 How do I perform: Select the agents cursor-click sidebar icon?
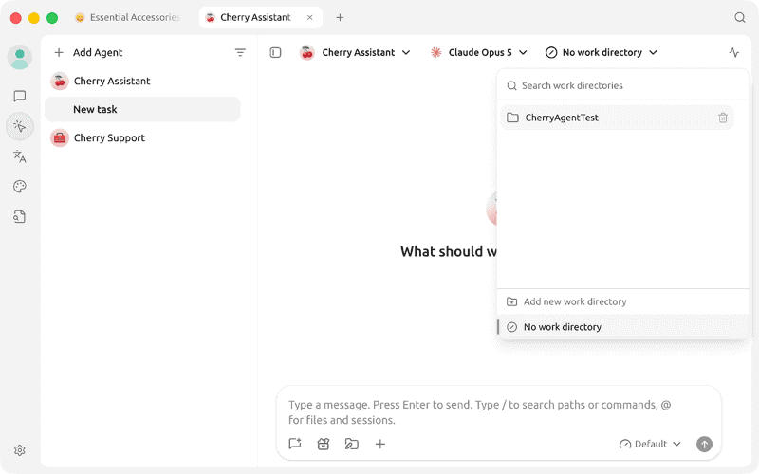20,126
